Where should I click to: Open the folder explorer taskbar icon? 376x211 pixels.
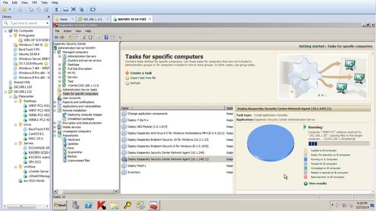pyautogui.click(x=115, y=205)
